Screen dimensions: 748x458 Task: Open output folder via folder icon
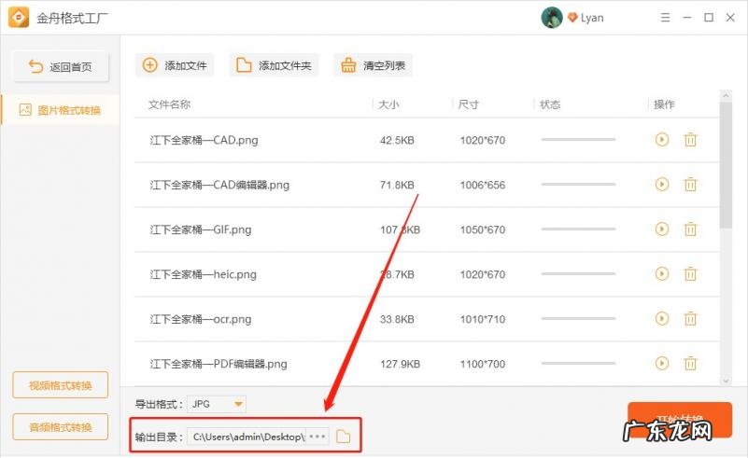tap(343, 437)
